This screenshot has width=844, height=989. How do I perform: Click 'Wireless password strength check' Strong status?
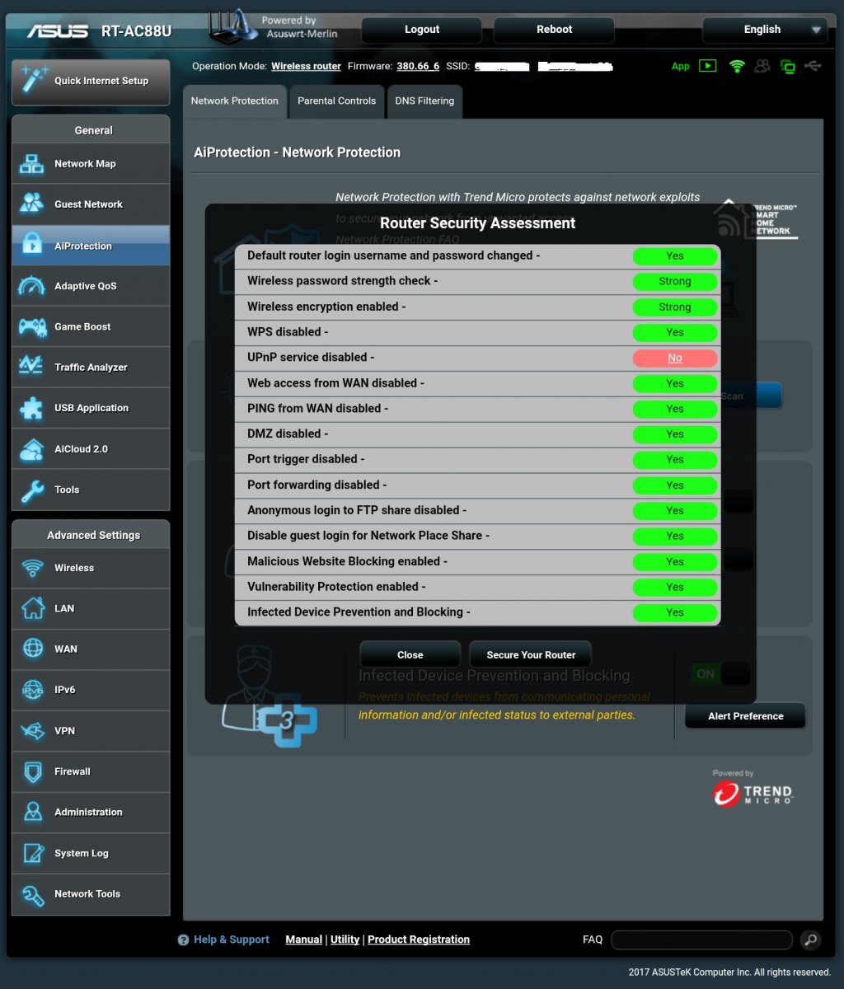pyautogui.click(x=675, y=281)
